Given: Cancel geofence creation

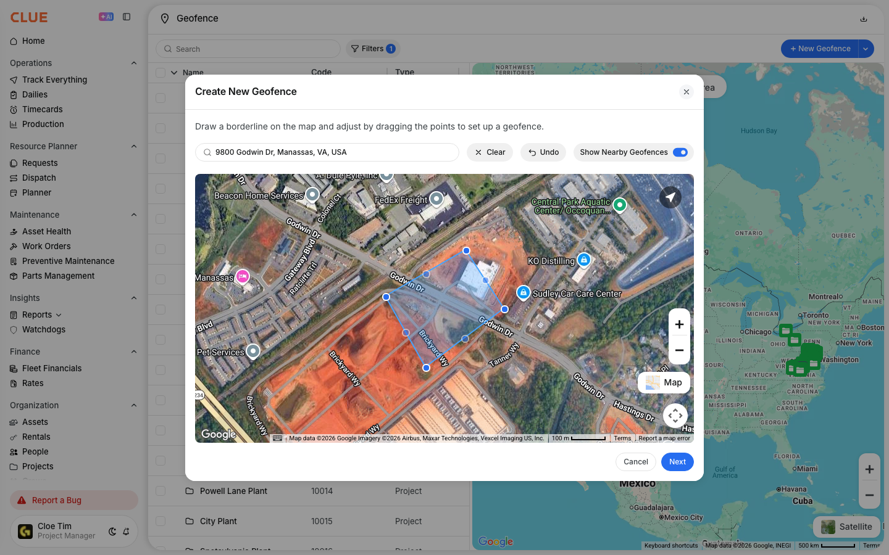Looking at the screenshot, I should (635, 462).
